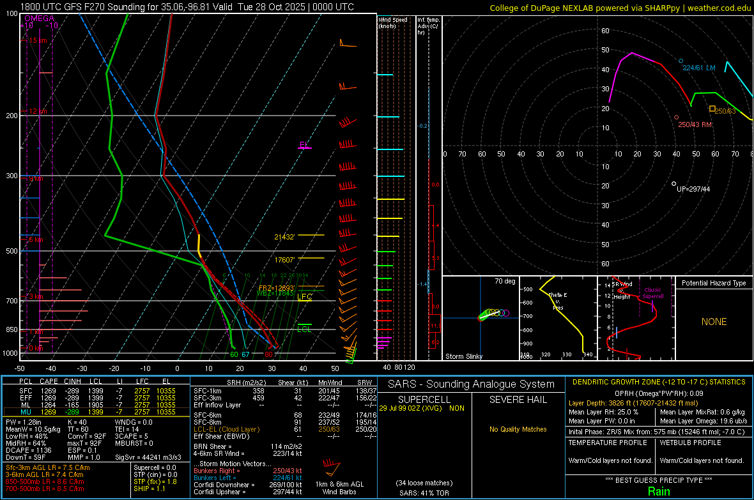Click the PW = 1.28in value
Viewport: 754px width, 500px height.
(x=24, y=422)
